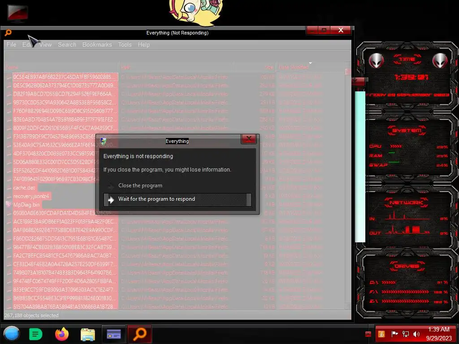Select the file starting with ACE189E38A9D

(65, 222)
